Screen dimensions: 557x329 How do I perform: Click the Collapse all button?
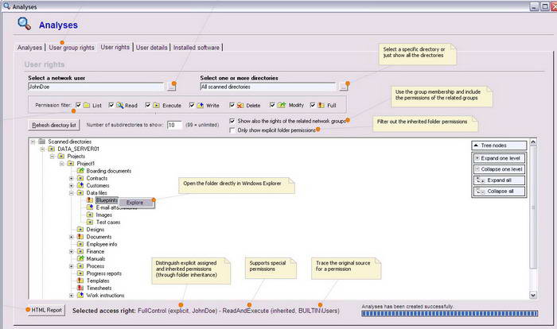click(499, 192)
